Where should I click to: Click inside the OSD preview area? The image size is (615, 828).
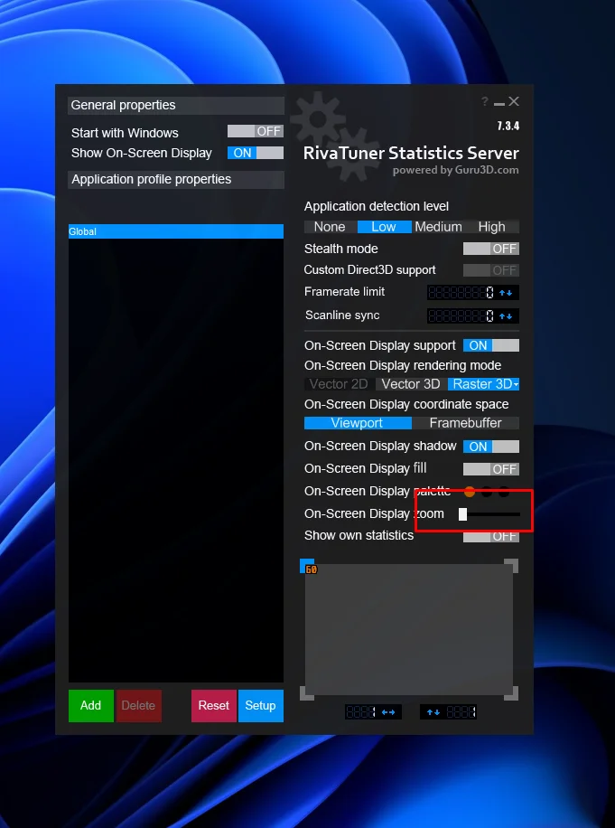[409, 629]
